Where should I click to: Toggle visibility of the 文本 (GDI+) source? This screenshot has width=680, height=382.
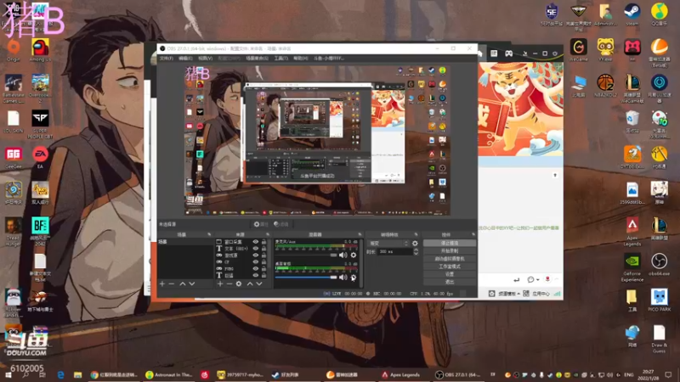pos(256,249)
